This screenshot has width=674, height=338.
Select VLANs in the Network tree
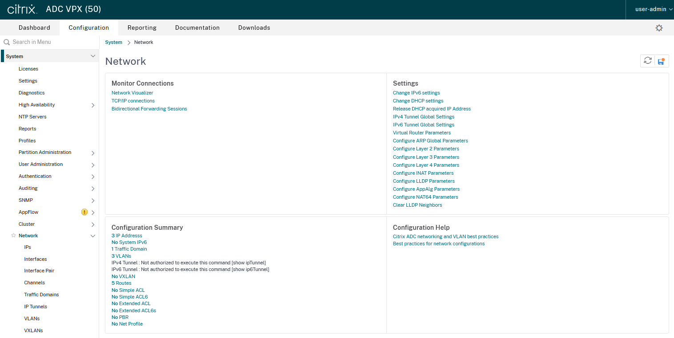32,318
